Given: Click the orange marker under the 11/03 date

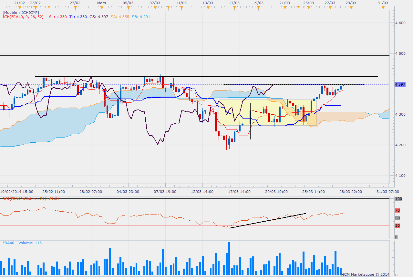Looking at the screenshot, I should pos(181,8).
